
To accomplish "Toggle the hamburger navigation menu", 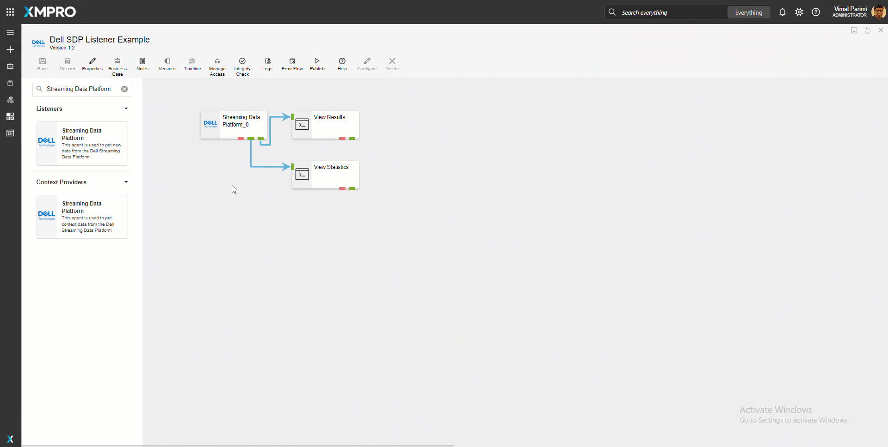I will pos(10,32).
